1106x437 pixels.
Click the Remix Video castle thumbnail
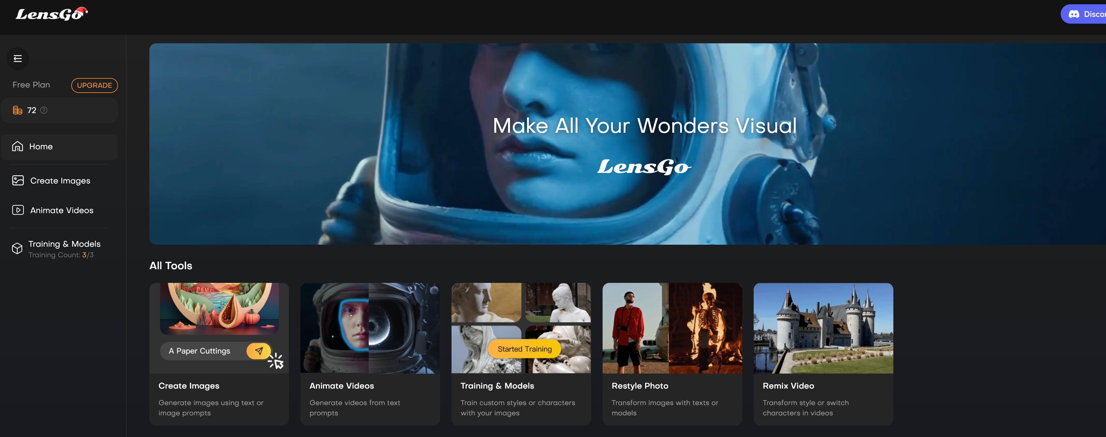[x=824, y=328]
